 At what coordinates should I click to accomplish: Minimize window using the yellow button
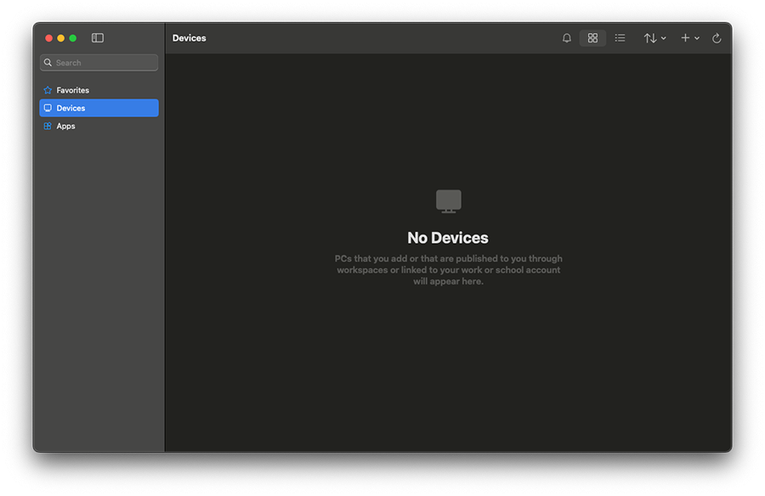(x=60, y=38)
